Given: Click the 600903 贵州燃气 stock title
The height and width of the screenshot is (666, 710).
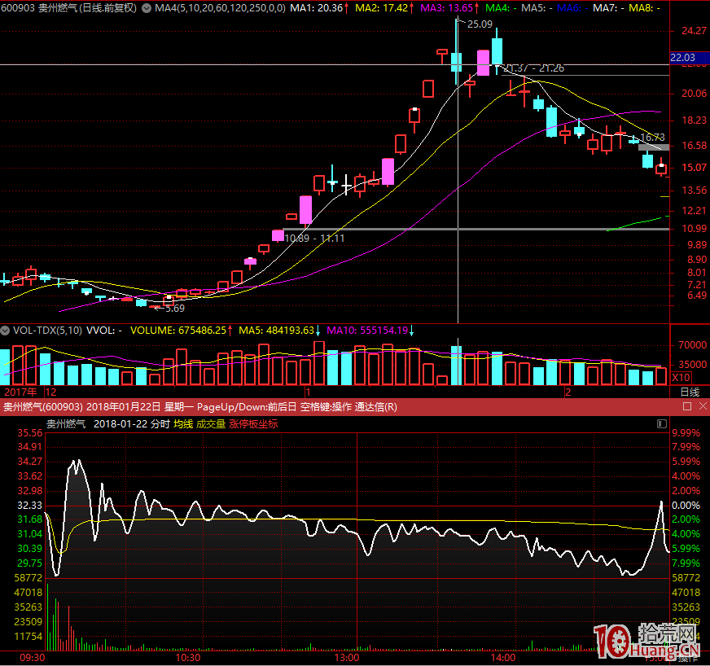Looking at the screenshot, I should [x=68, y=8].
